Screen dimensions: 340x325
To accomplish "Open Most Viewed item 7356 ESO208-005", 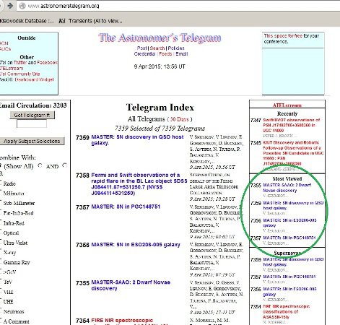I will (289, 222).
